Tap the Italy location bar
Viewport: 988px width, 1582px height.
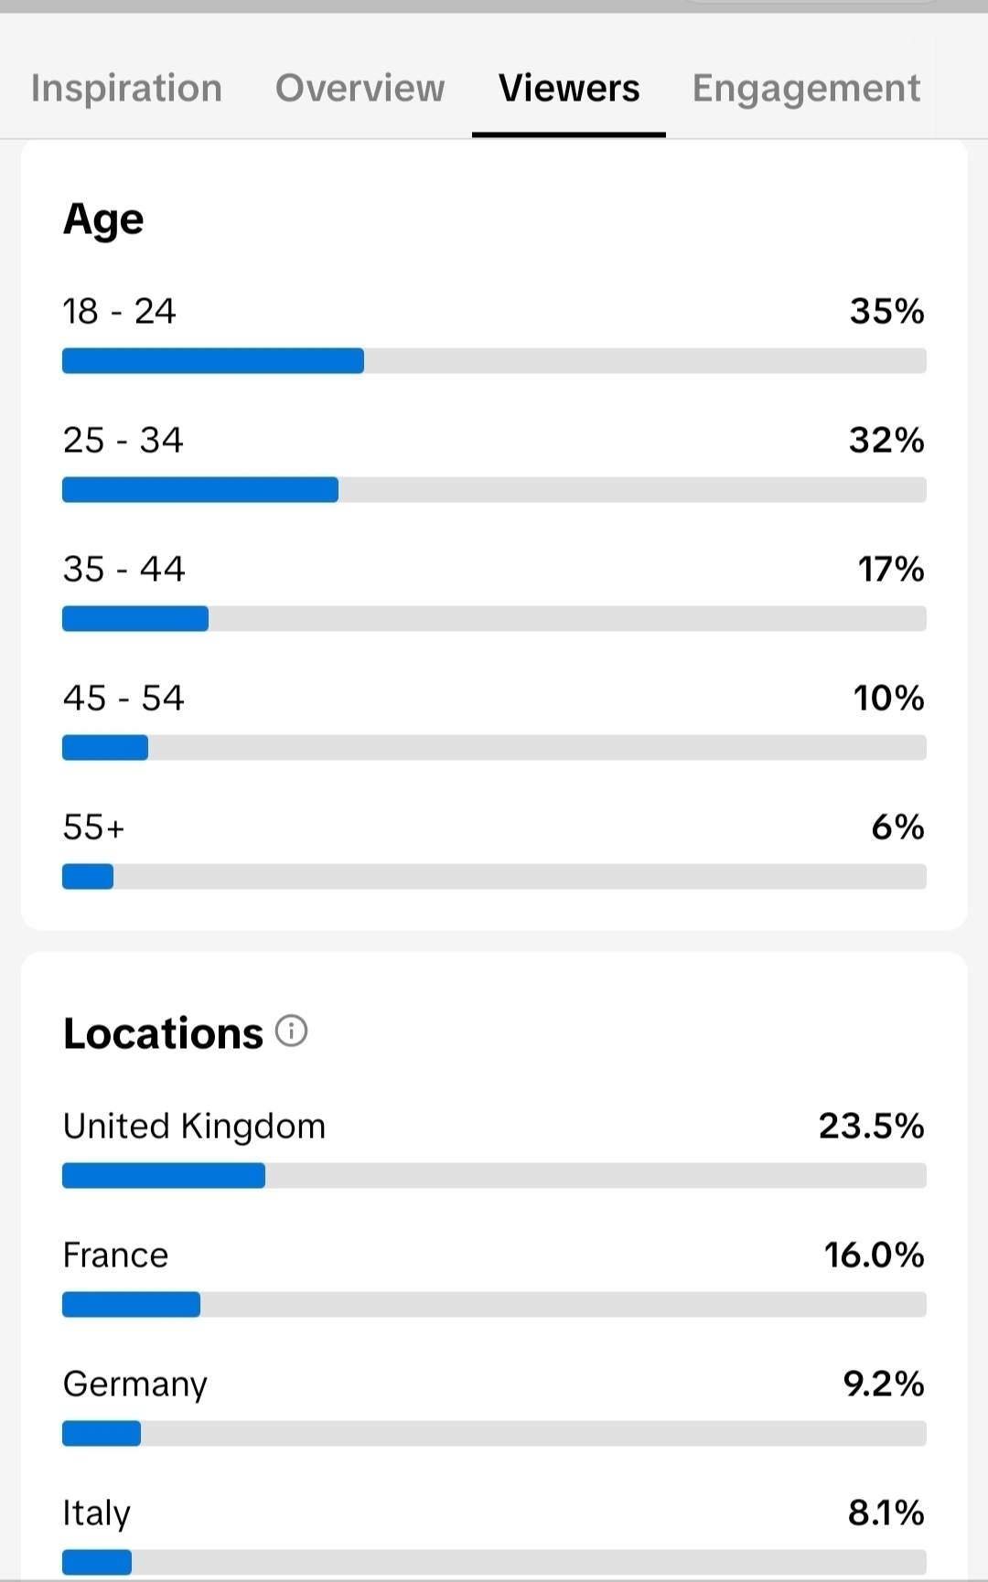tap(494, 1562)
